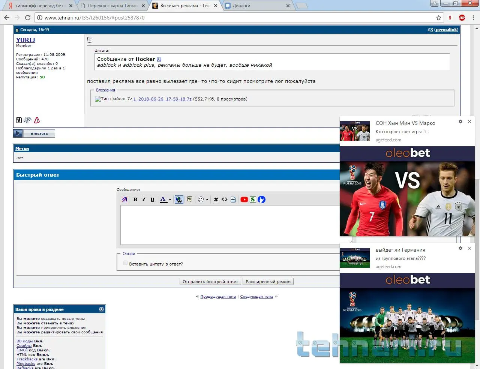The width and height of the screenshot is (480, 369).
Task: Open a new browser tab
Action: [x=302, y=6]
